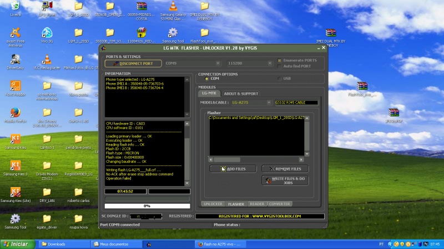Open the avast! Free Antivirus icon

pyautogui.click(x=16, y=35)
